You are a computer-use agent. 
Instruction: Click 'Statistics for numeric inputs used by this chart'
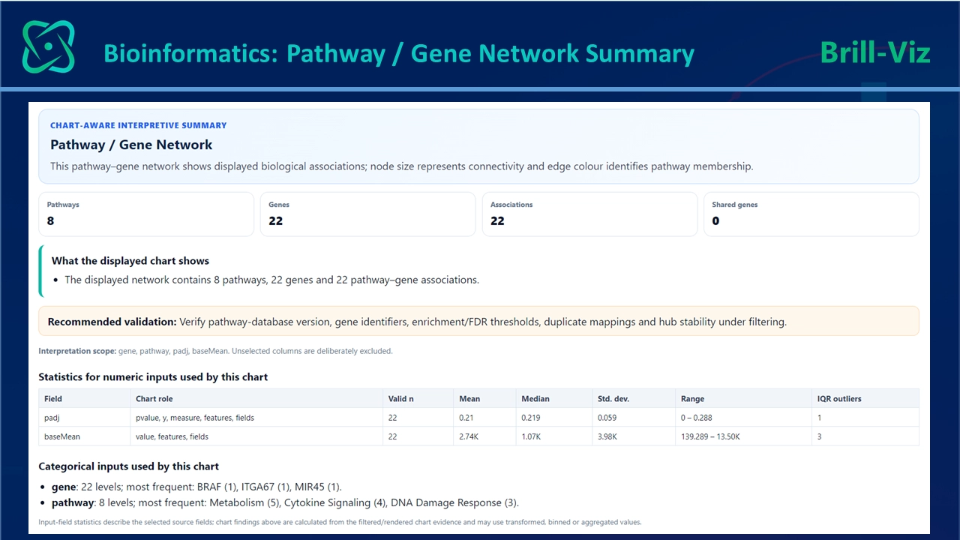click(153, 377)
